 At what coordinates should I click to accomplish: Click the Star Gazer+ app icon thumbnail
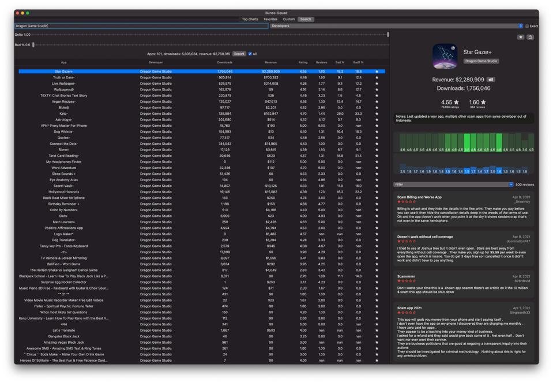(x=445, y=57)
